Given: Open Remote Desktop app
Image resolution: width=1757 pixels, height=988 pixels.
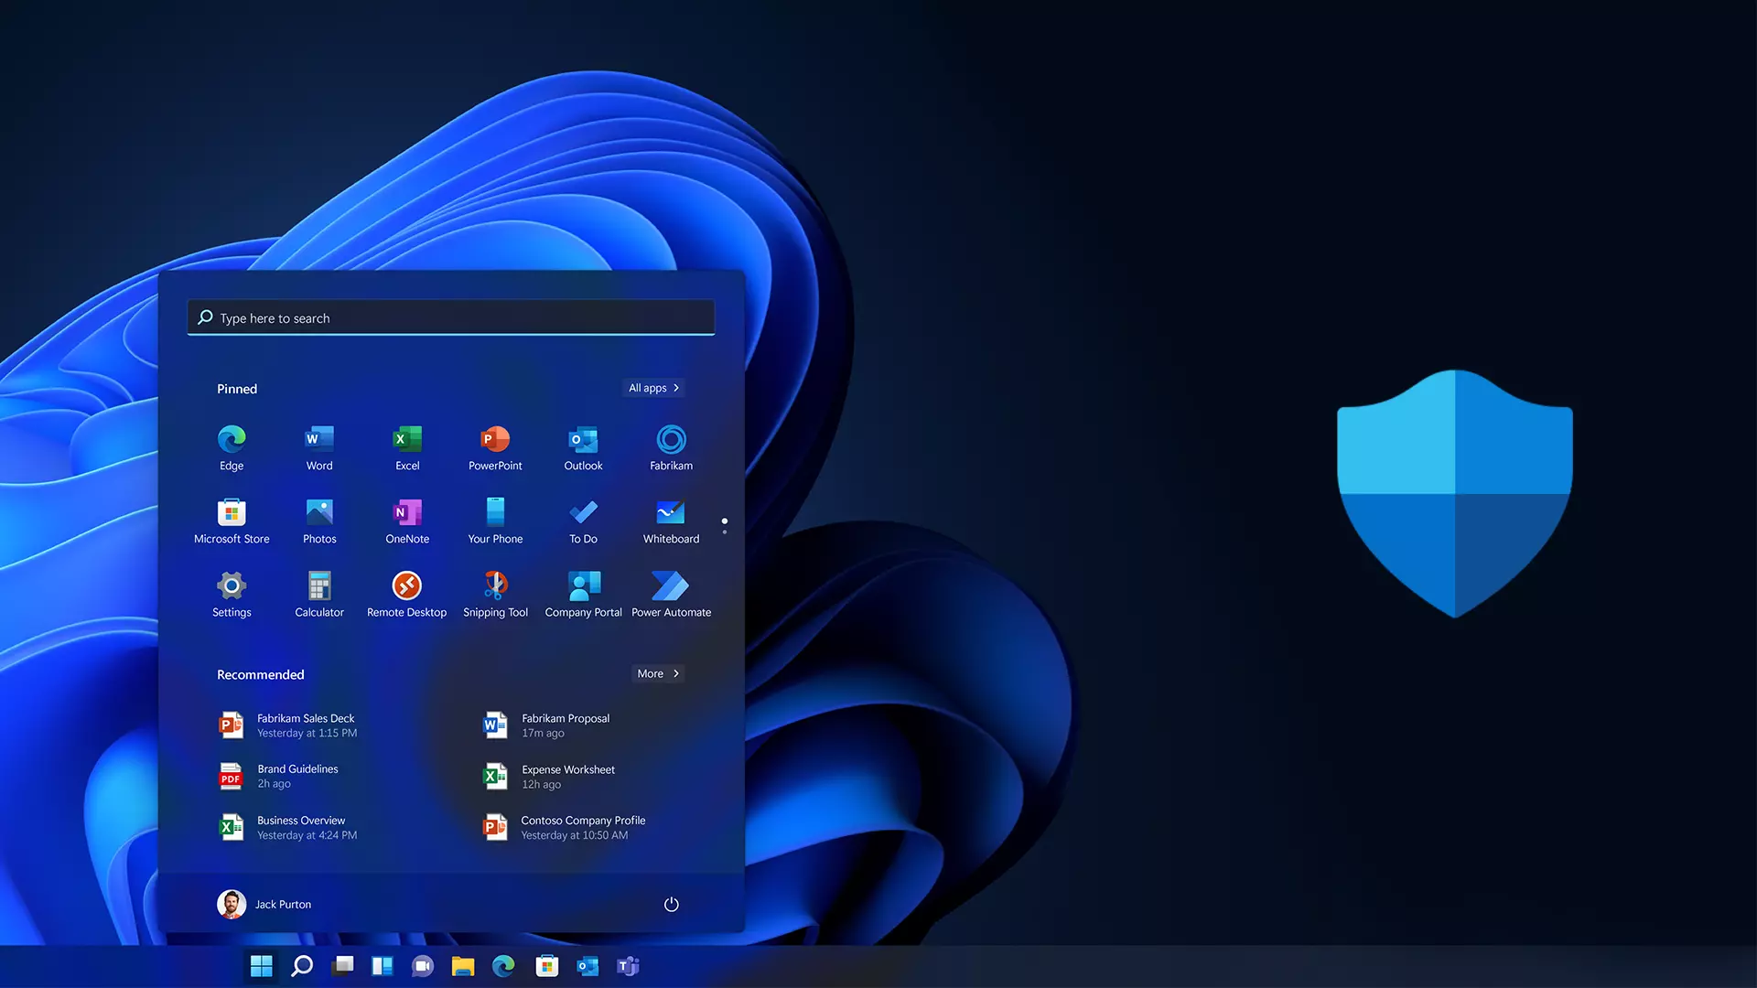Looking at the screenshot, I should (x=407, y=594).
